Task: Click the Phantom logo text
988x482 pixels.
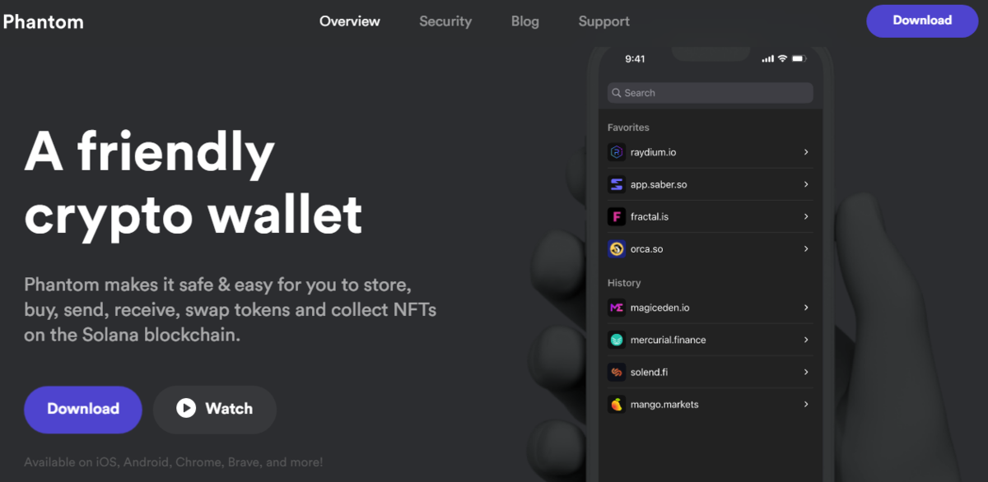Action: tap(43, 22)
